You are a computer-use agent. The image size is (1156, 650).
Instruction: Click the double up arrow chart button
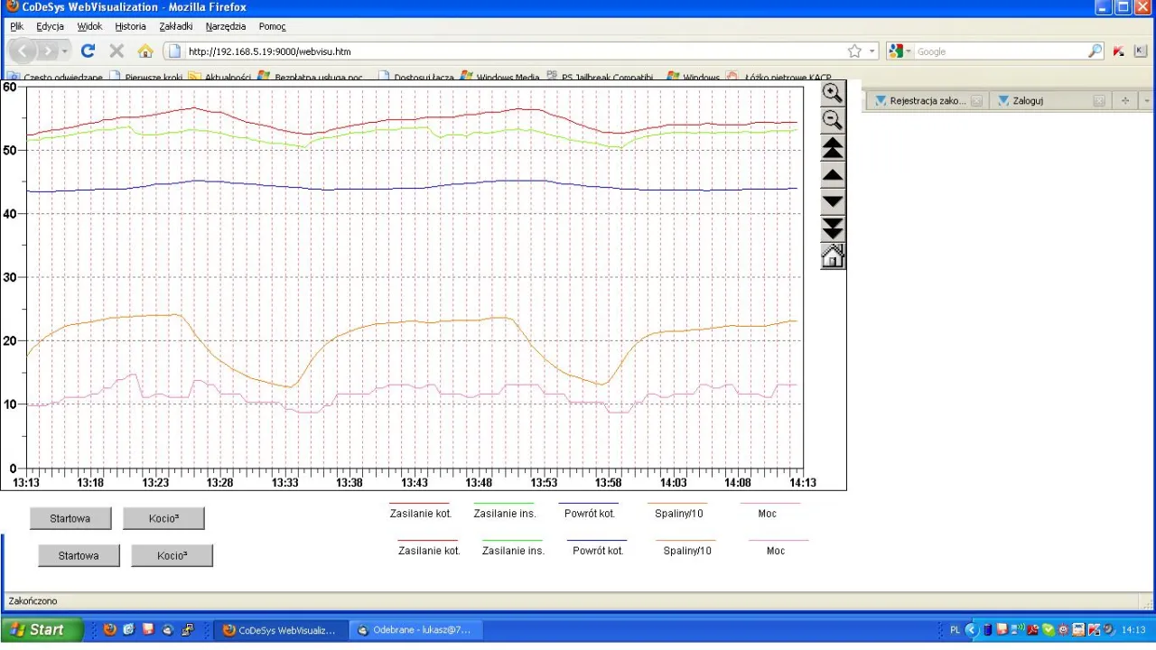coord(832,148)
